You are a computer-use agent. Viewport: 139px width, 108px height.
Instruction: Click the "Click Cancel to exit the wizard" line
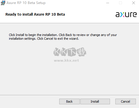pos(58,39)
